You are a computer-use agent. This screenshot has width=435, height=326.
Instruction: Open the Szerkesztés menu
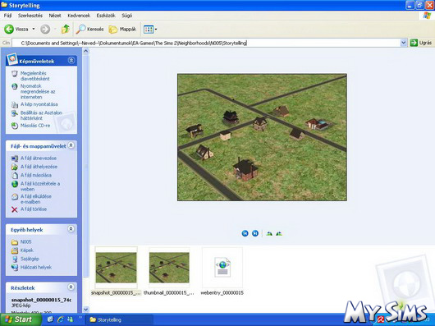pyautogui.click(x=30, y=16)
